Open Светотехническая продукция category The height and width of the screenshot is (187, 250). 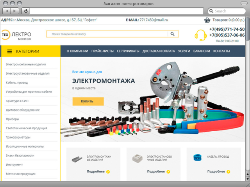pos(27,128)
